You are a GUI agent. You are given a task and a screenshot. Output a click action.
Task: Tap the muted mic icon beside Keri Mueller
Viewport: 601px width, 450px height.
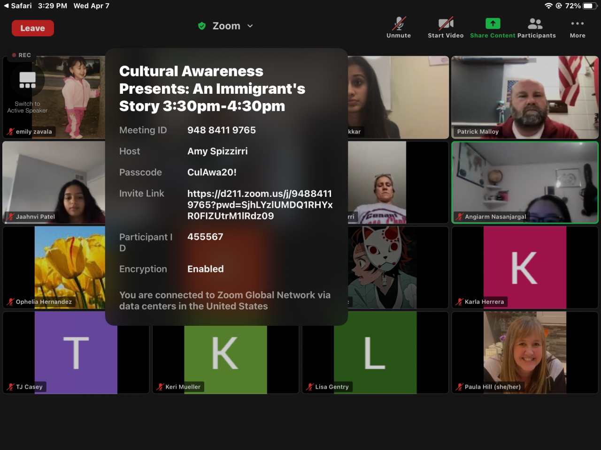coord(161,387)
